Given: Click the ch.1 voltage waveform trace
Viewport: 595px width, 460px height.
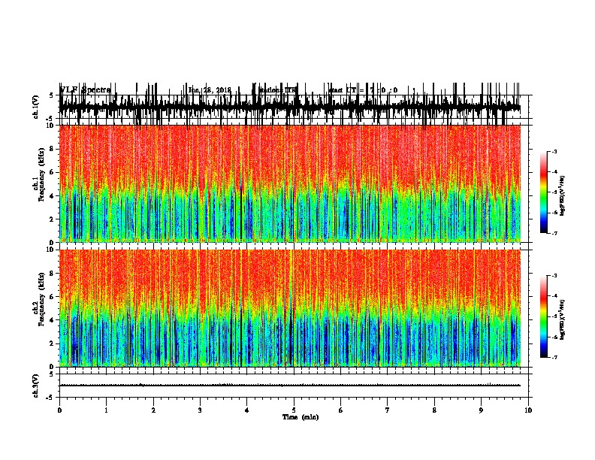Looking at the screenshot, I should [290, 107].
